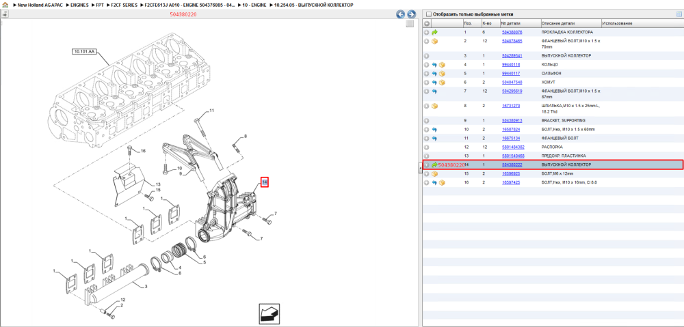Click the package icon for СИЛЬФОН row
The height and width of the screenshot is (327, 684).
(442, 73)
